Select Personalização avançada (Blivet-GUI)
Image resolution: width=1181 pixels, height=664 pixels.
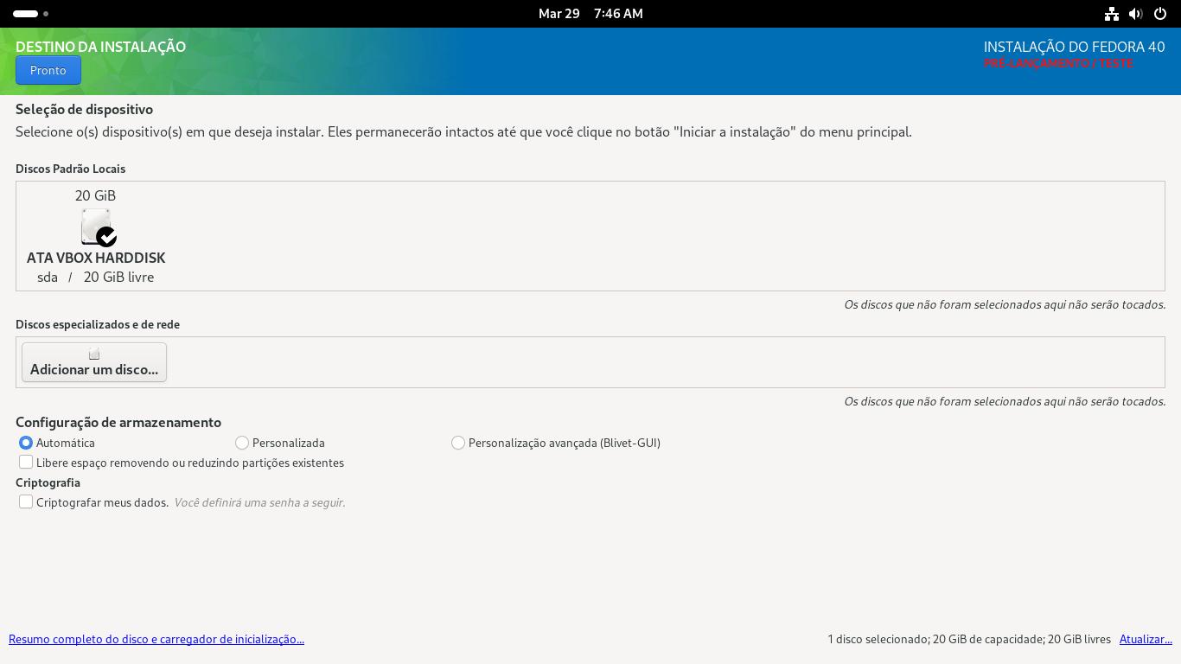click(x=458, y=443)
